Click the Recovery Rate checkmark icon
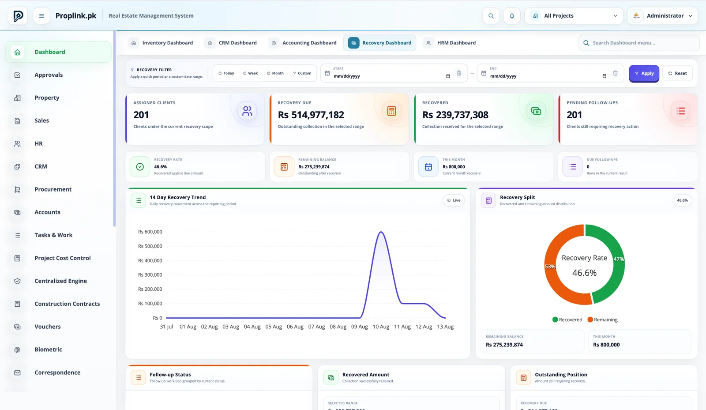Image resolution: width=706 pixels, height=410 pixels. [x=140, y=167]
